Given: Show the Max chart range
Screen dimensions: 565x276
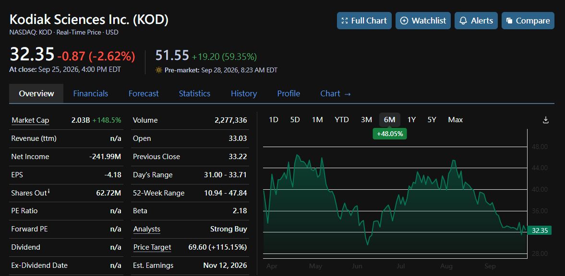Looking at the screenshot, I should 456,119.
